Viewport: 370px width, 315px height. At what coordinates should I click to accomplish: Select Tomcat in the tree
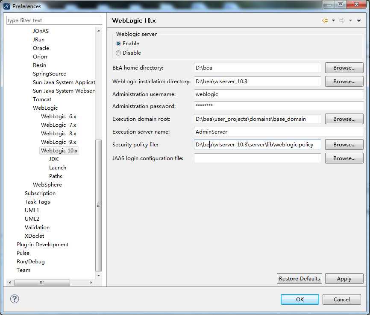tap(42, 99)
